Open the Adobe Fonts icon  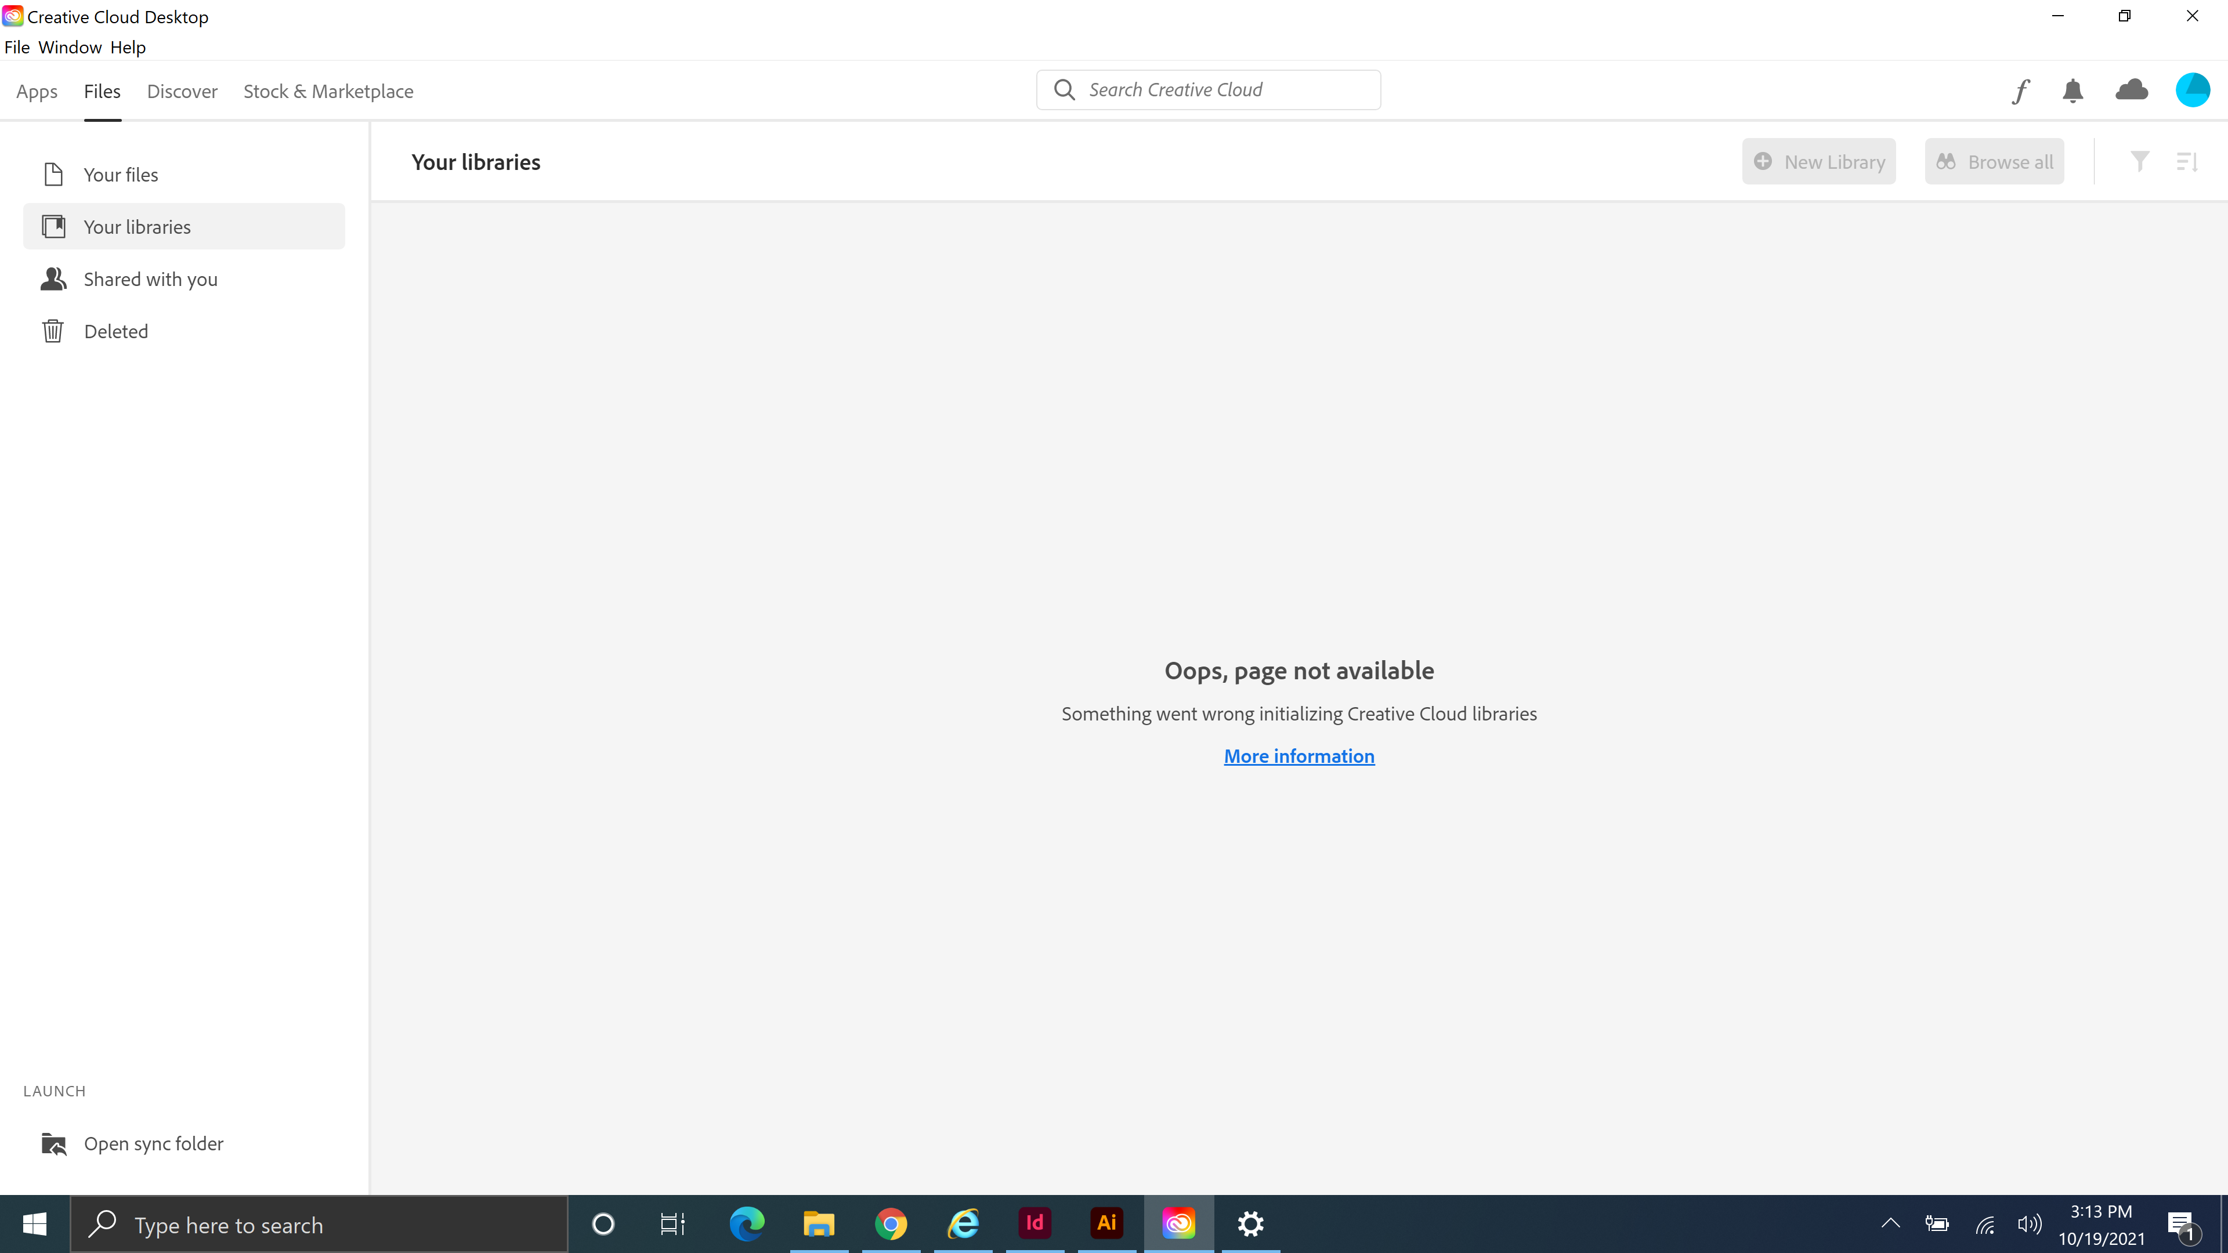[2021, 90]
